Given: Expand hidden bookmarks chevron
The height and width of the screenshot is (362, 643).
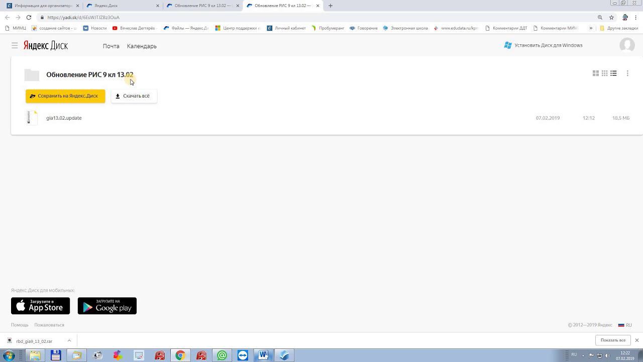Looking at the screenshot, I should point(591,28).
